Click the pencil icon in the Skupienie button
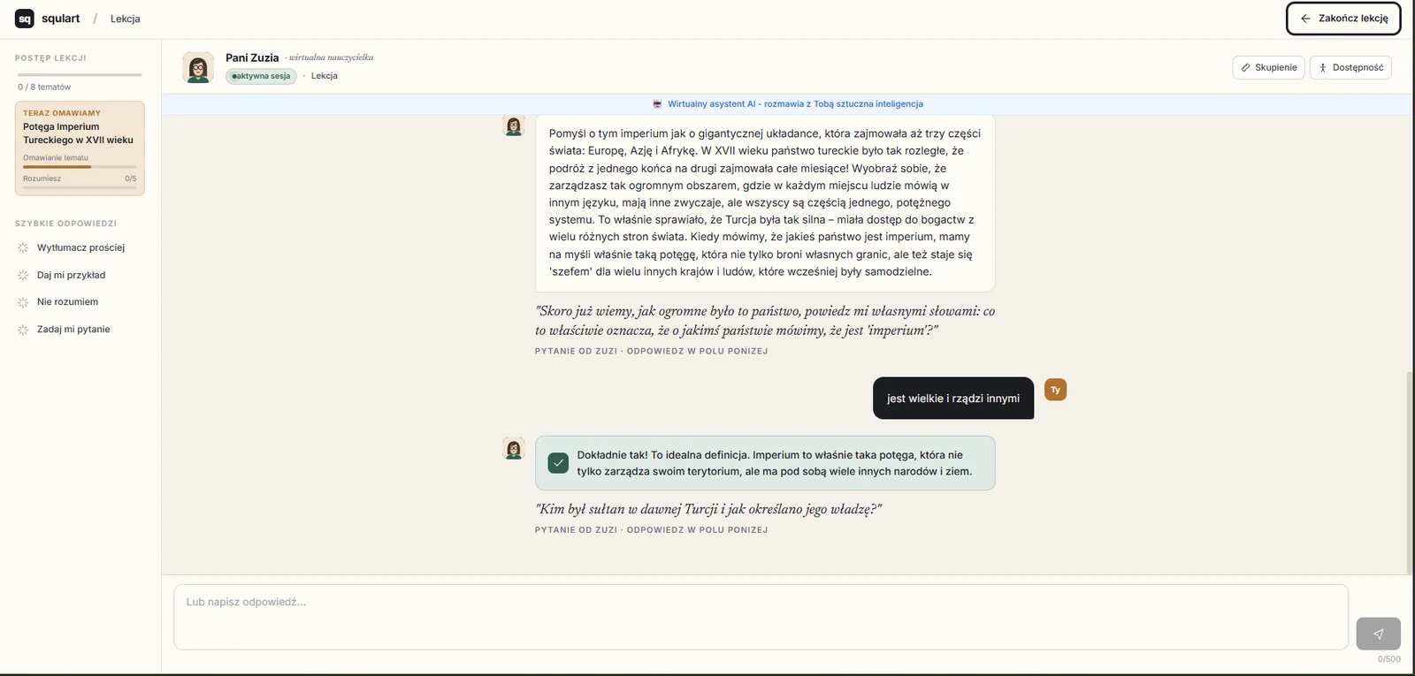Image resolution: width=1415 pixels, height=676 pixels. (1245, 68)
